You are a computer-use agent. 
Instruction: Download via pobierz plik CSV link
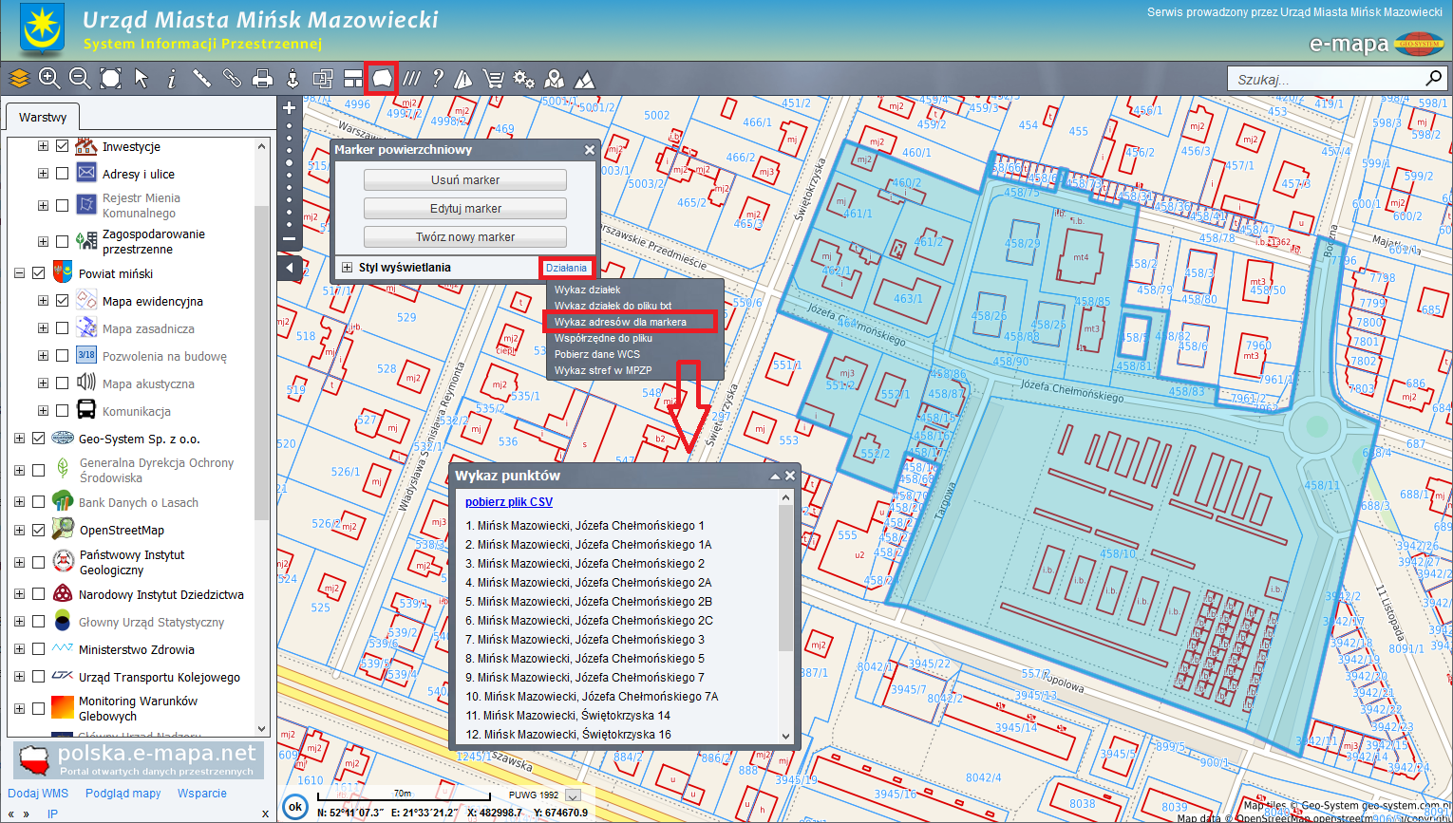coord(509,502)
